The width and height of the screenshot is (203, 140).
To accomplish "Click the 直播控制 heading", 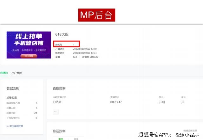I will 59,88.
